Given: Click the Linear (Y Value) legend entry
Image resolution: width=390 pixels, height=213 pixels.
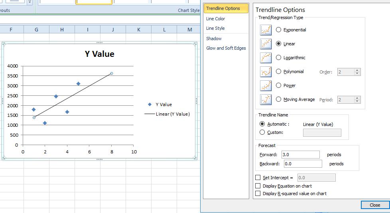Looking at the screenshot, I should pos(167,114).
